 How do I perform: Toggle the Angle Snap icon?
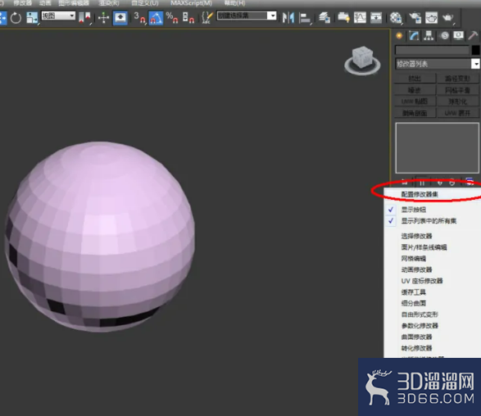(x=156, y=18)
